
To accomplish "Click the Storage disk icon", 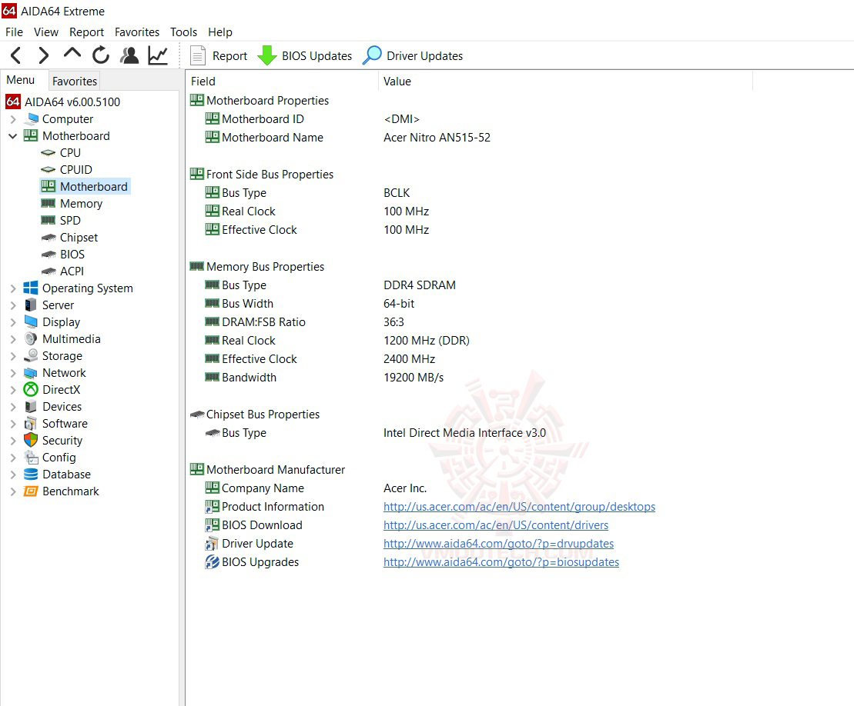I will (x=31, y=356).
